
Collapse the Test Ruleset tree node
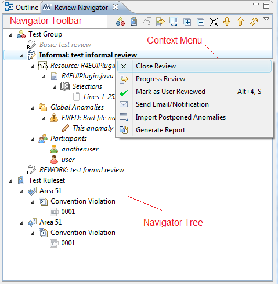click(11, 181)
